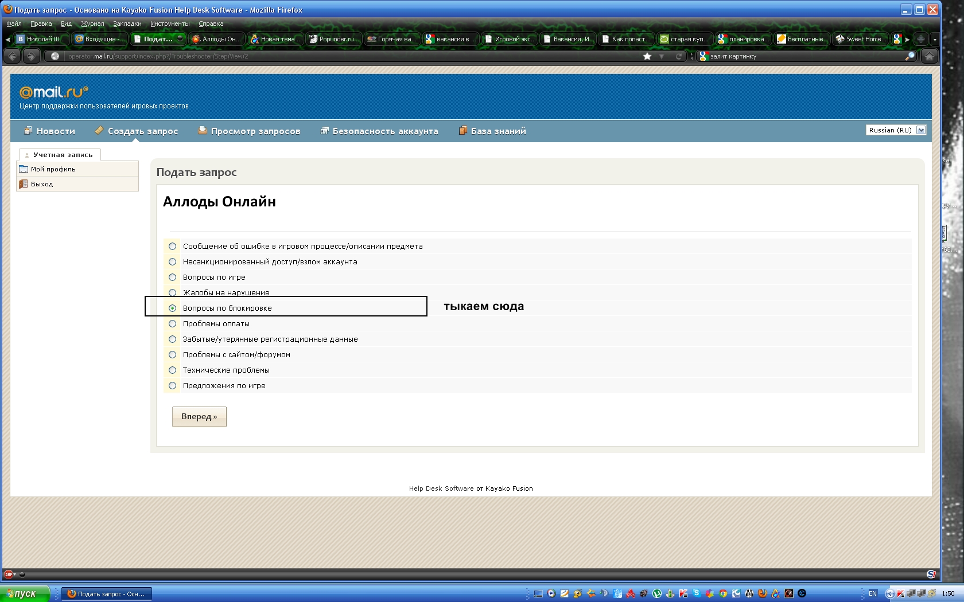The width and height of the screenshot is (964, 602).
Task: Switch to 'Аллоды Он...' browser tab
Action: [x=216, y=39]
